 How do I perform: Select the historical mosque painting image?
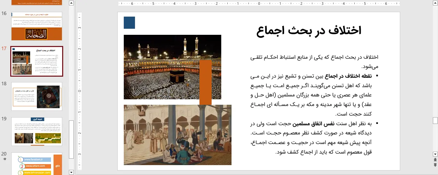pos(177,135)
